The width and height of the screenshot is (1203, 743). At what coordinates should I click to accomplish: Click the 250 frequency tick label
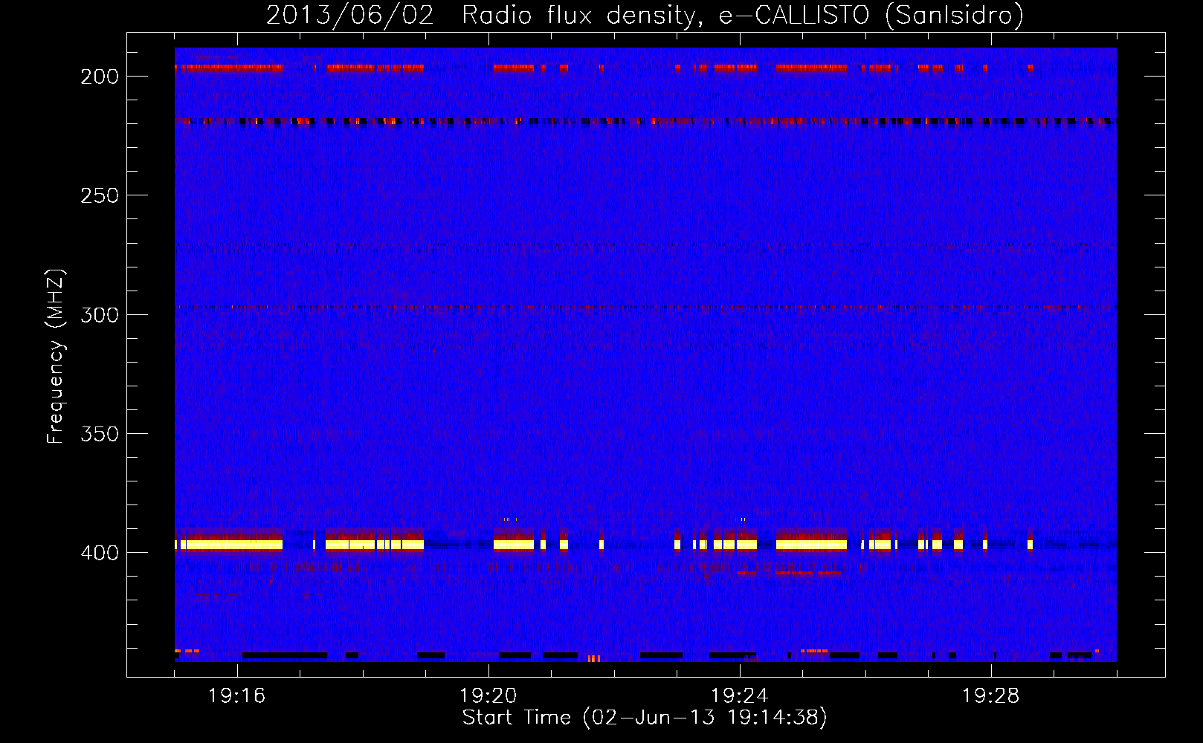[x=100, y=195]
